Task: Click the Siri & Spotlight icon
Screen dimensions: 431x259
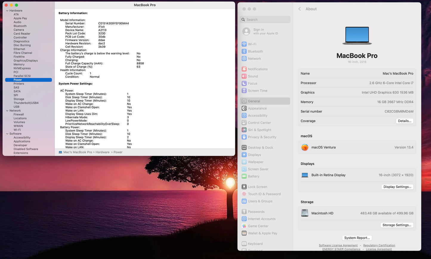Action: coord(244,130)
